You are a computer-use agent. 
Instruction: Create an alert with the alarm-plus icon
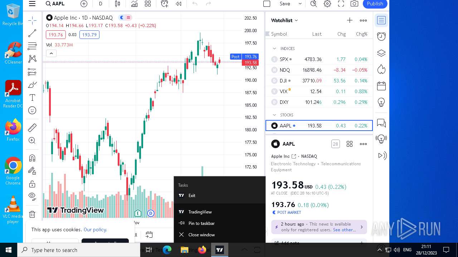[x=165, y=4]
